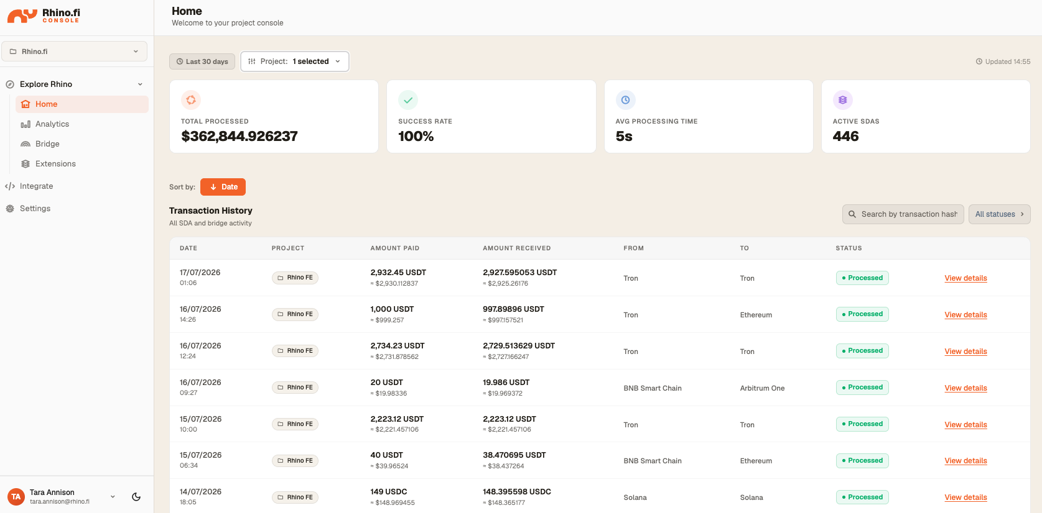This screenshot has width=1042, height=513.
Task: Click Processed status on 17/07/2026 row
Action: 862,278
